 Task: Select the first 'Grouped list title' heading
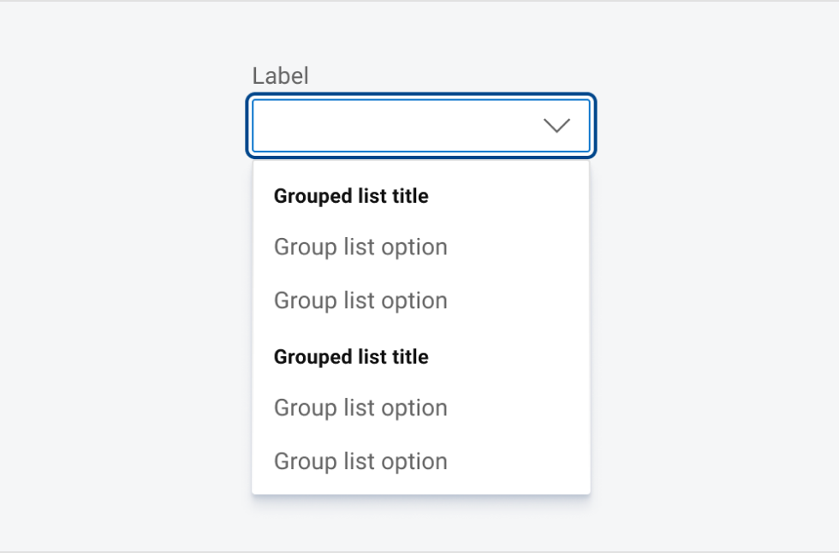350,195
